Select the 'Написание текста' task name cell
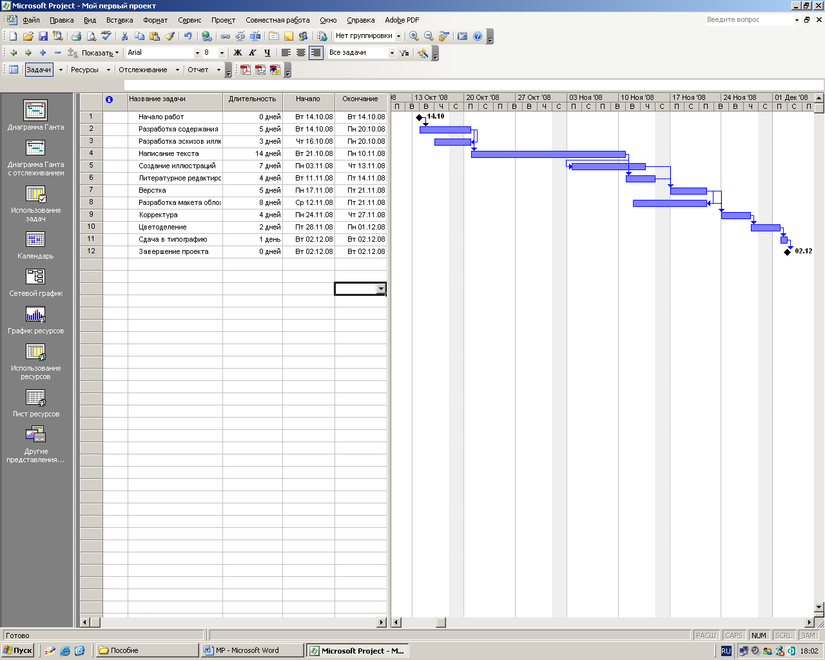The width and height of the screenshot is (825, 660). point(175,153)
